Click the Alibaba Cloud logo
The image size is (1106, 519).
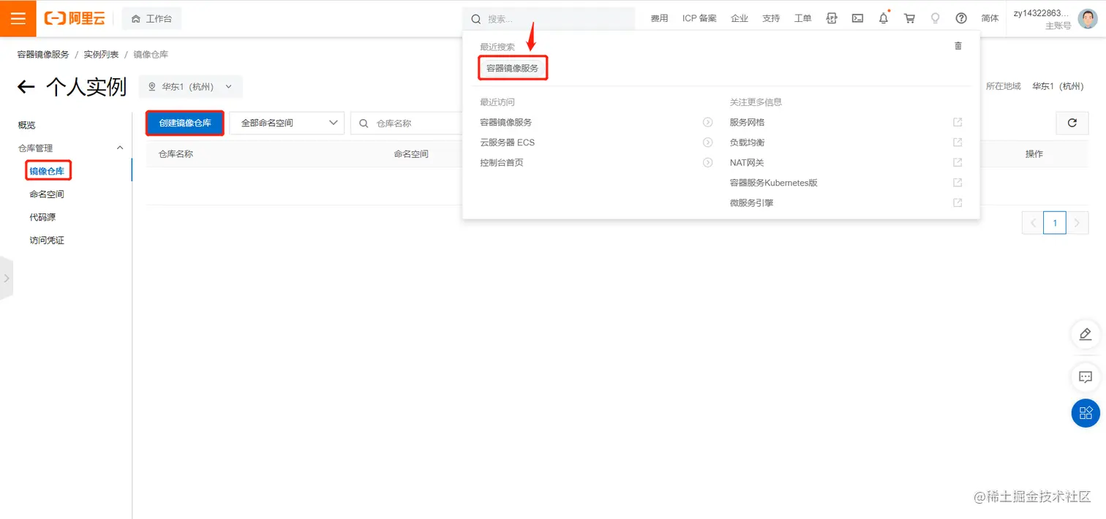(x=75, y=18)
